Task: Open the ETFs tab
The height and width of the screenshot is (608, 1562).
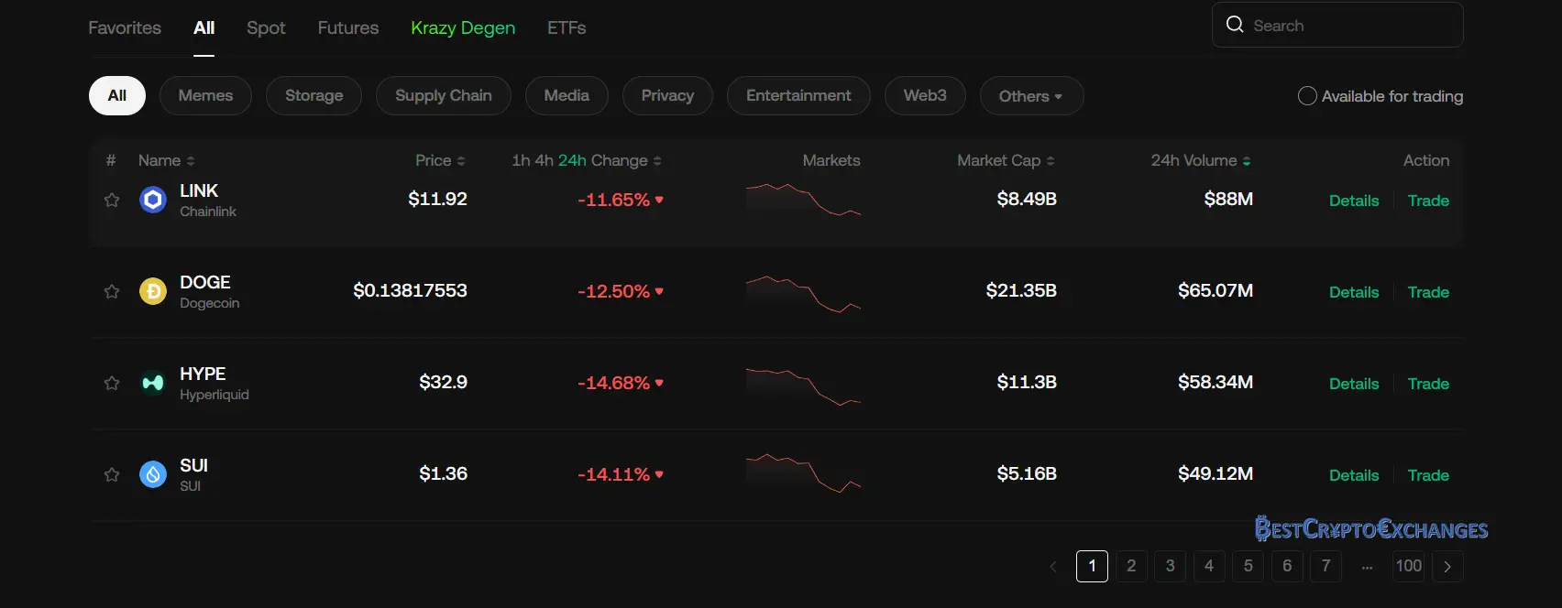Action: 566,27
